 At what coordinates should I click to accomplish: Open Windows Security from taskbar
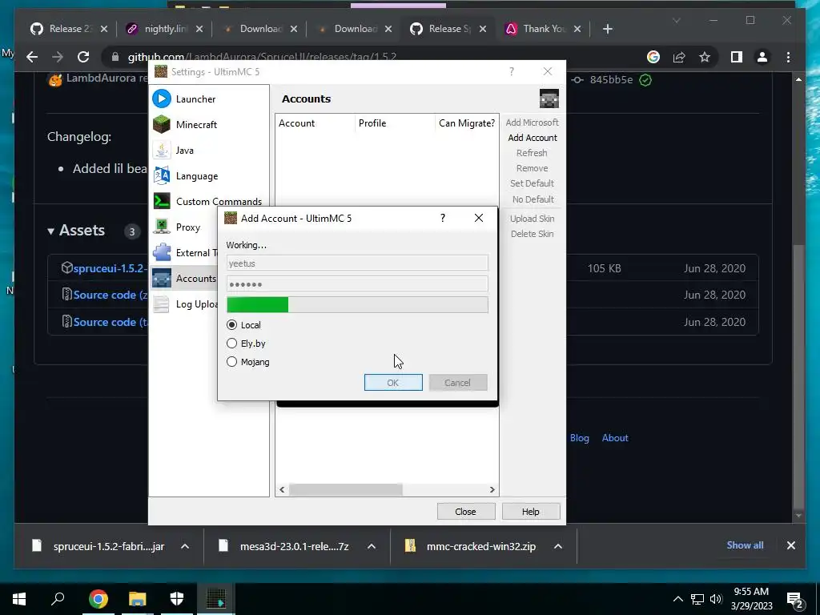177,599
